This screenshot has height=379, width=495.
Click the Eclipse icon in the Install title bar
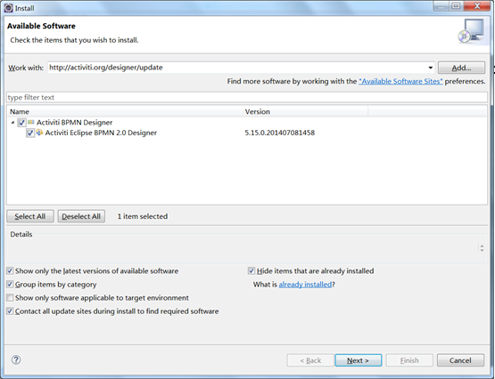9,8
